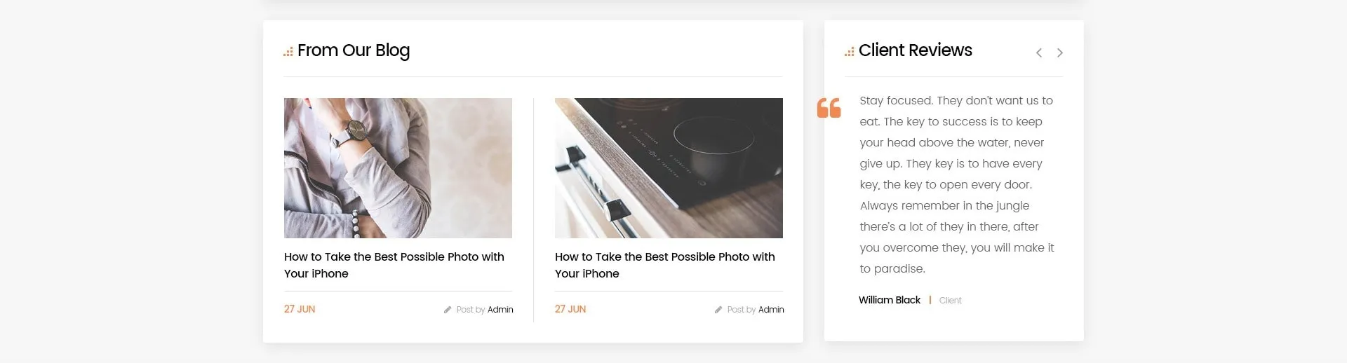
Task: Open the stove cooktop blog post thumbnail
Action: tap(669, 168)
